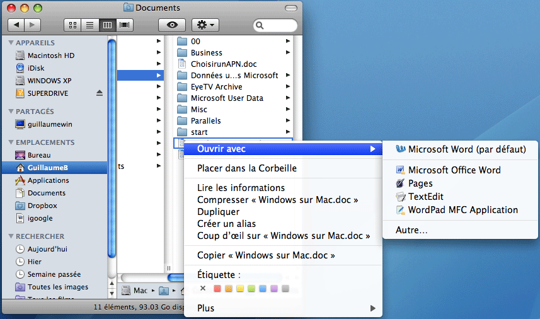Choose Coup d'œil sur Windows sur Mac.doc
The image size is (540, 319).
point(283,236)
